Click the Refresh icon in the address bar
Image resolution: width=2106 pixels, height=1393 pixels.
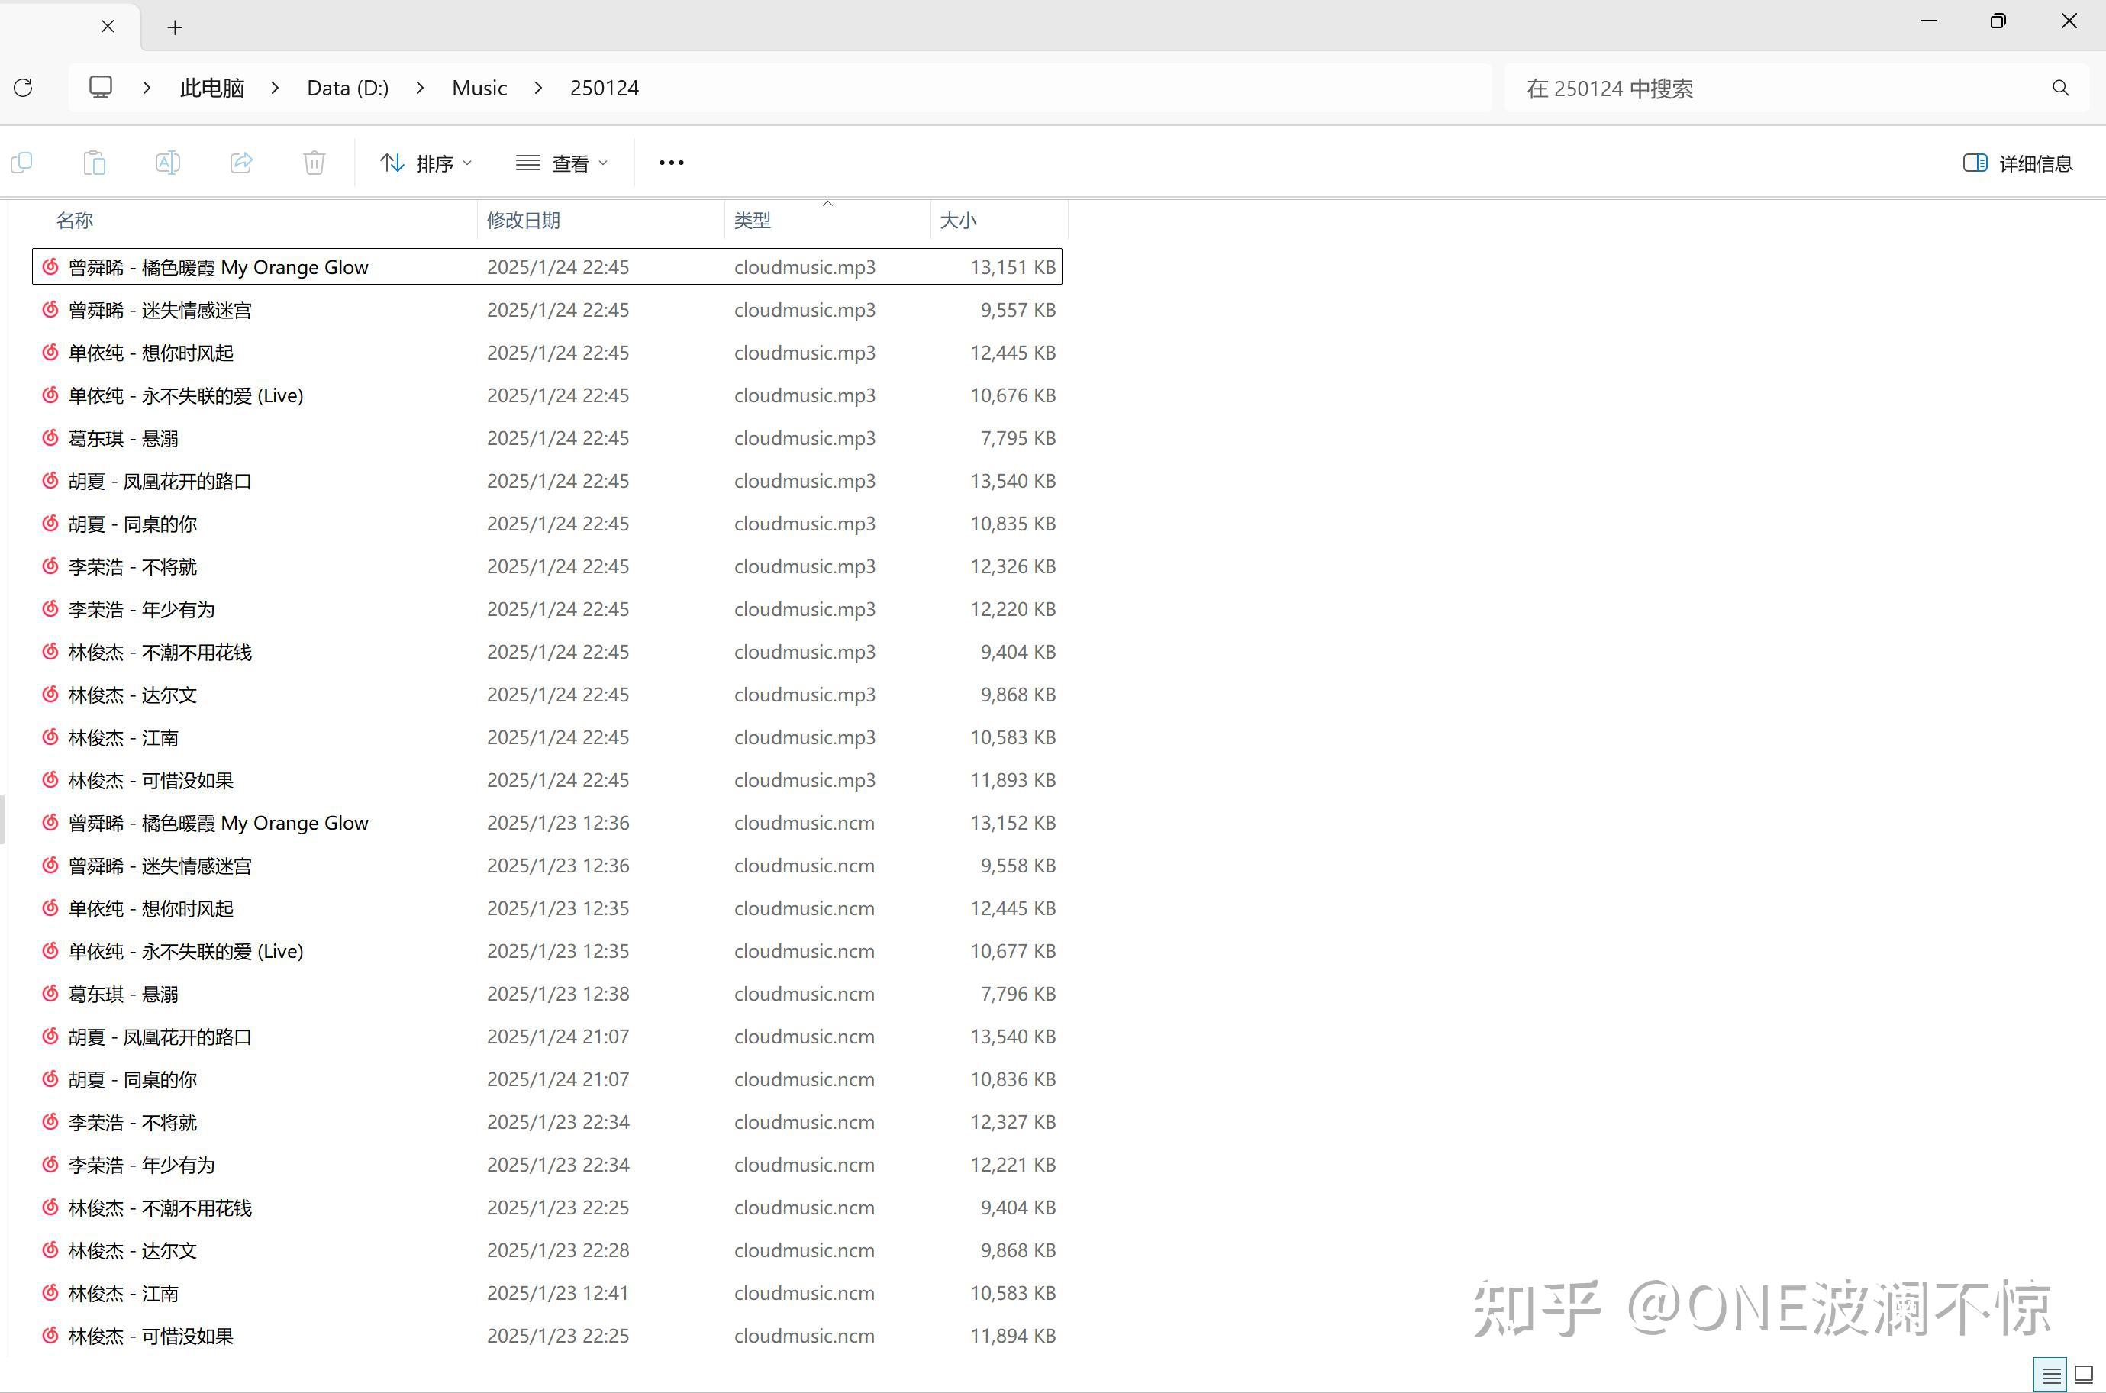(23, 87)
